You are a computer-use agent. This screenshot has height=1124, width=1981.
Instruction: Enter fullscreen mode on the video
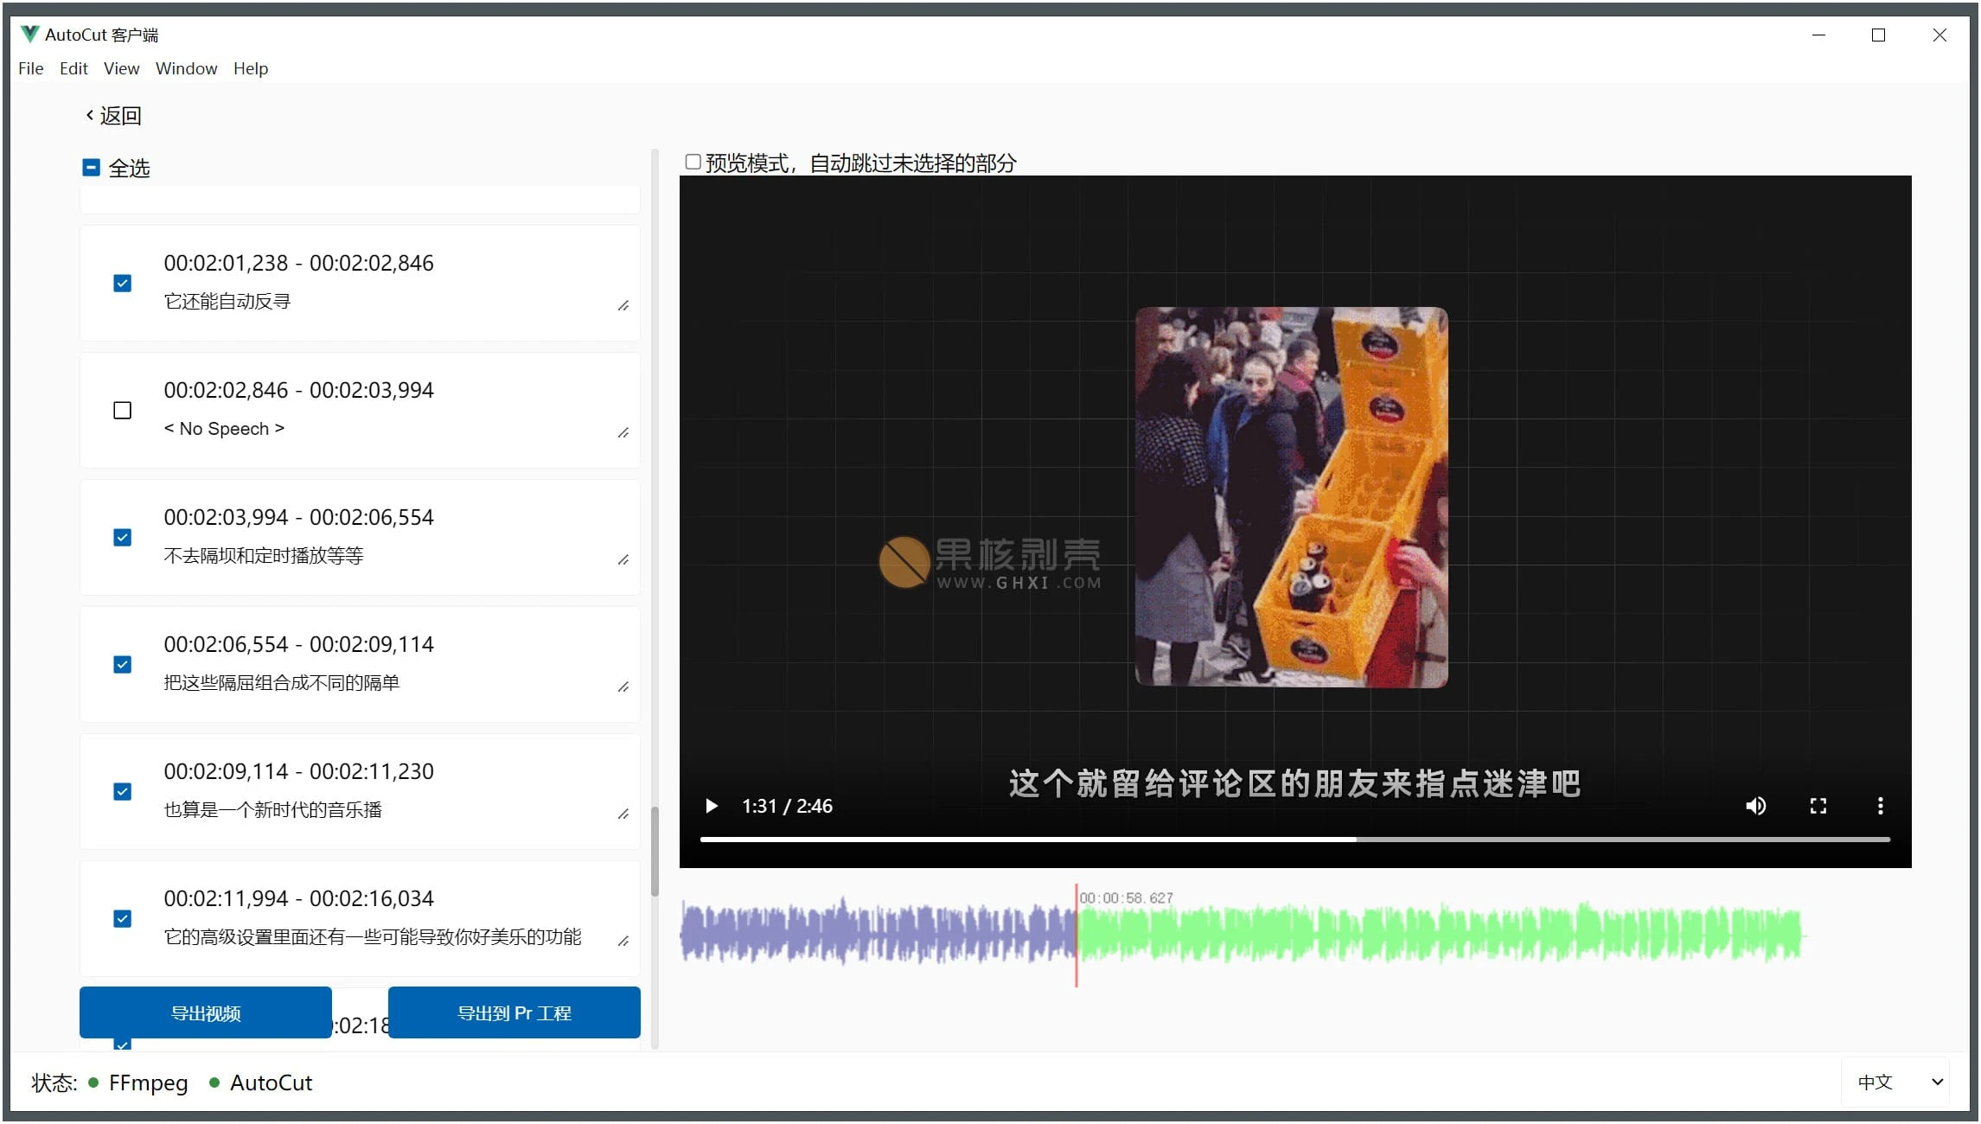pyautogui.click(x=1818, y=806)
